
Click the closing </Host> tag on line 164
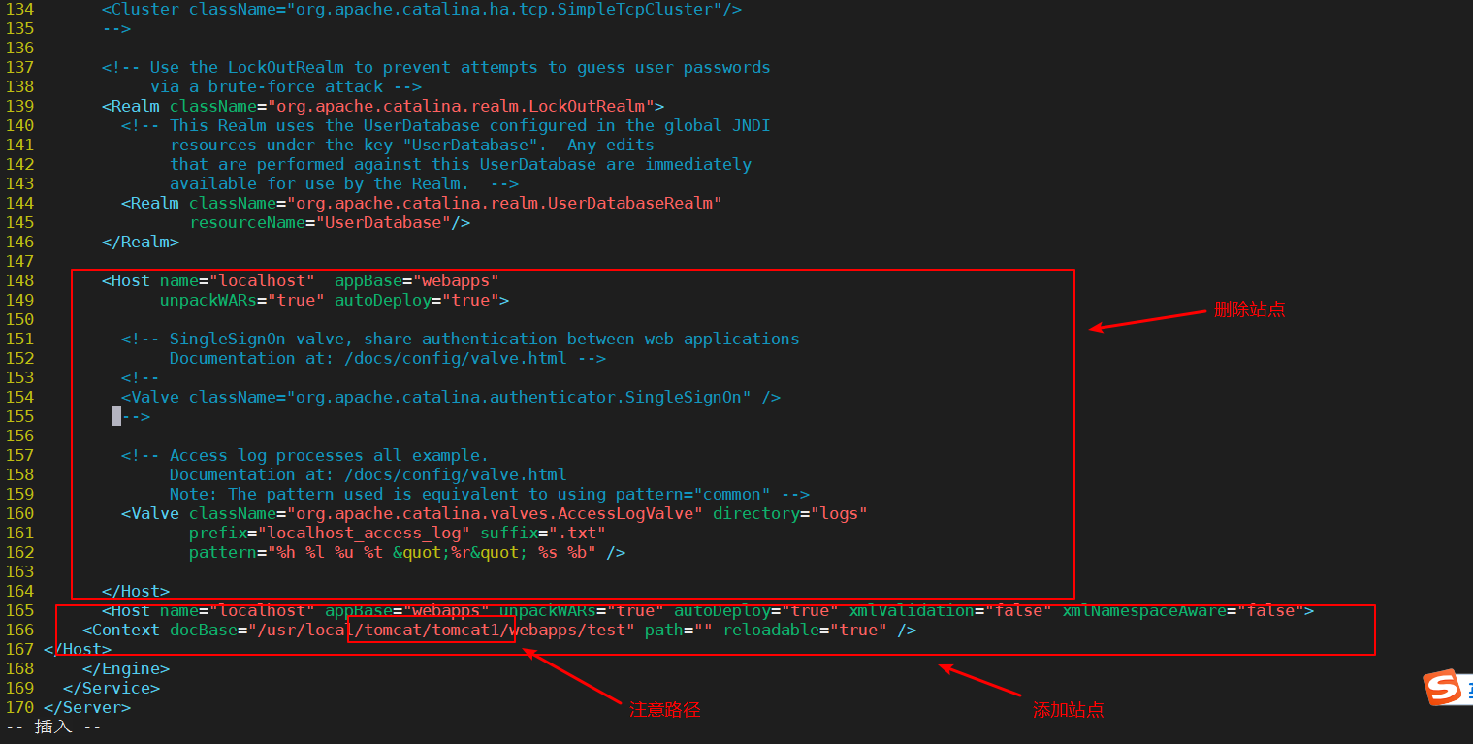point(136,592)
